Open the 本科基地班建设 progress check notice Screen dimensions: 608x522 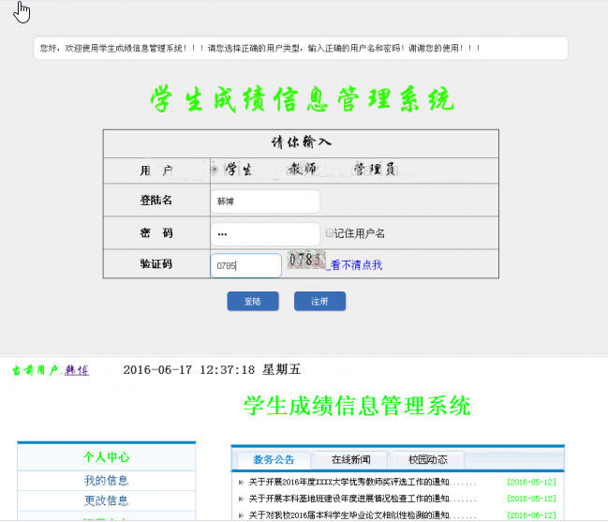click(x=363, y=499)
